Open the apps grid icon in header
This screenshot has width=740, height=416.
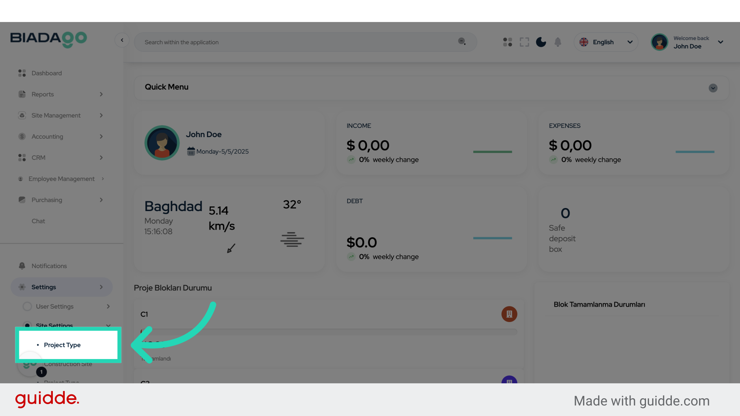[507, 42]
